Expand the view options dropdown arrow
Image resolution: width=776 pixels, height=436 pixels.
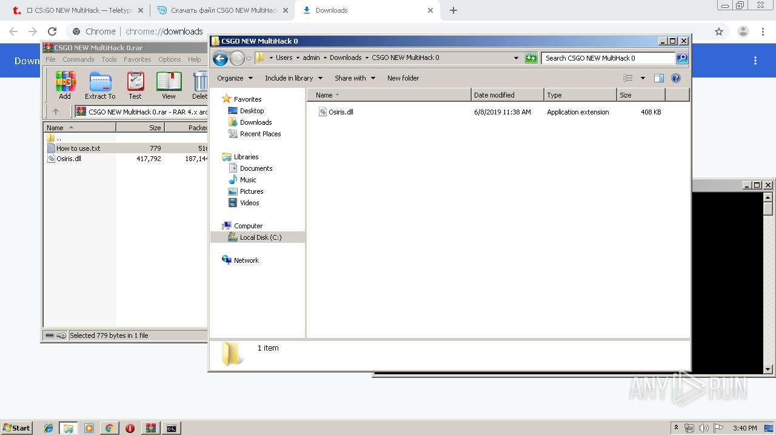(x=643, y=78)
